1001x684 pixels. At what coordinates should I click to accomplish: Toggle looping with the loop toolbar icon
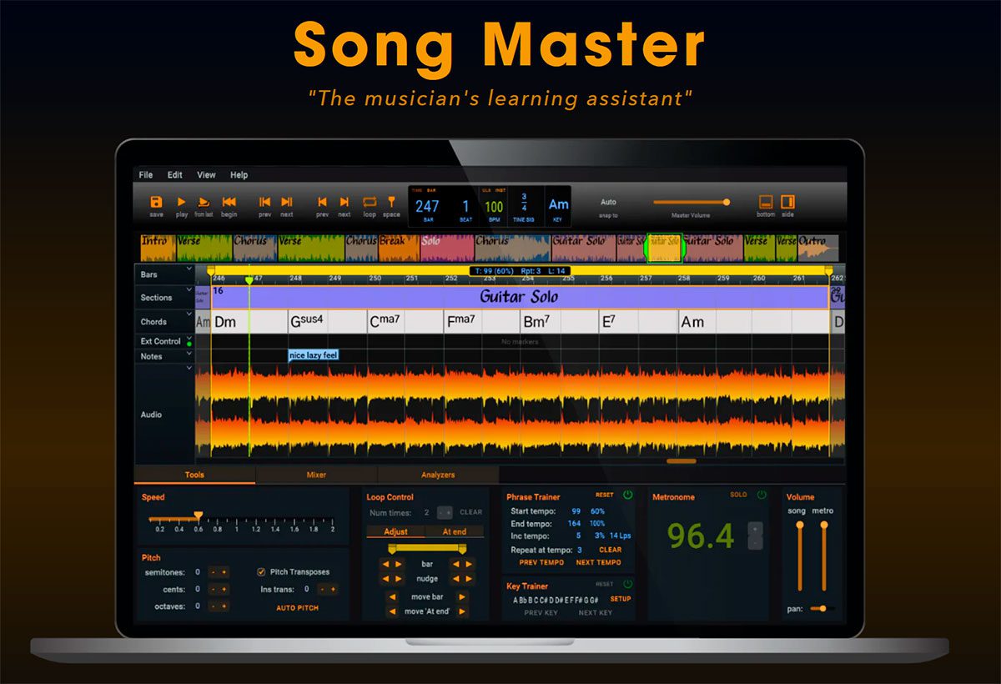370,202
